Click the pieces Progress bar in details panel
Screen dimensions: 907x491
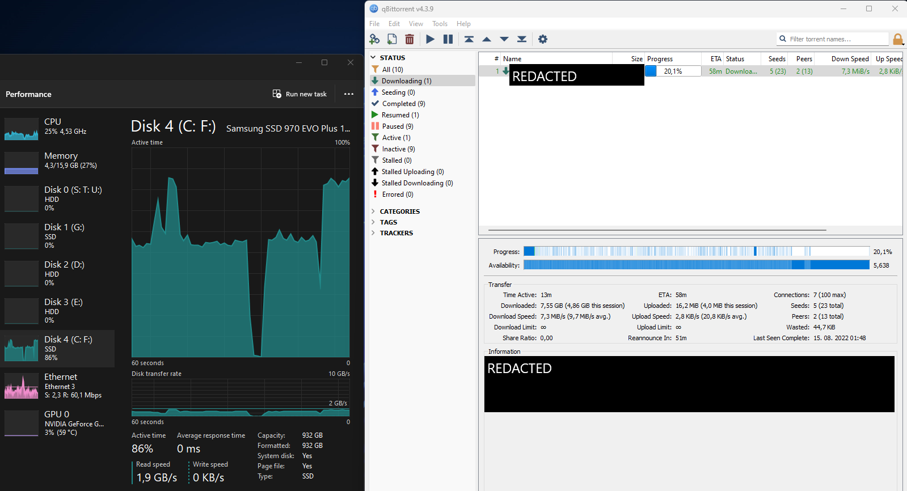click(x=696, y=251)
